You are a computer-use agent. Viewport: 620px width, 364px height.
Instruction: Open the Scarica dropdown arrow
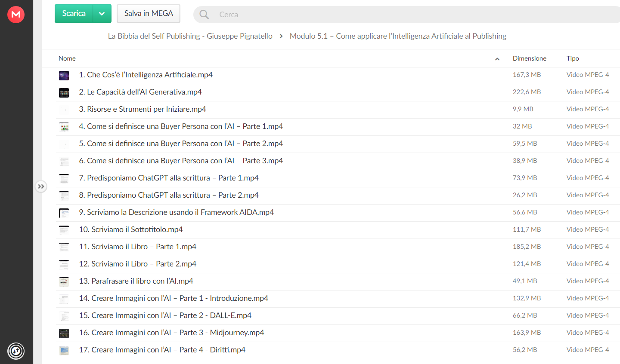(102, 14)
